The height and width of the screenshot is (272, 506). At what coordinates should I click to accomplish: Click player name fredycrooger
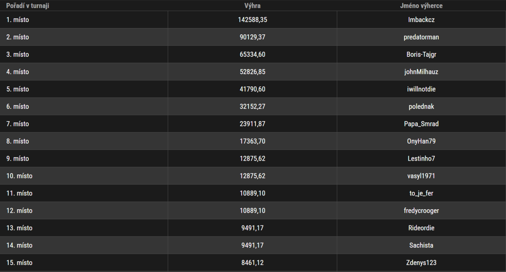pos(421,211)
